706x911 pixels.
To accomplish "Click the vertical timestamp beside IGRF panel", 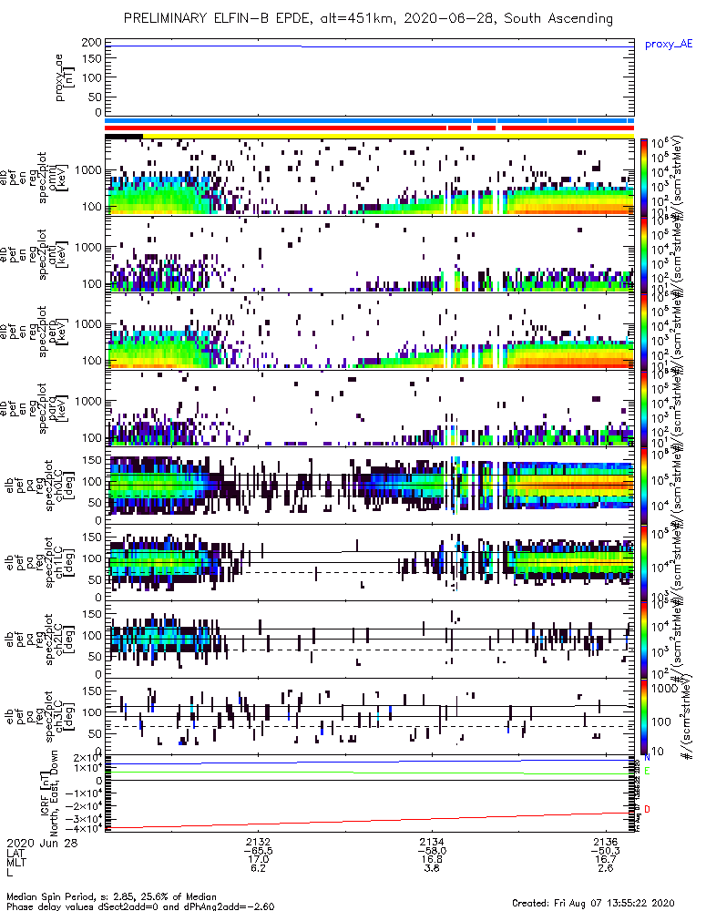I will (x=638, y=794).
